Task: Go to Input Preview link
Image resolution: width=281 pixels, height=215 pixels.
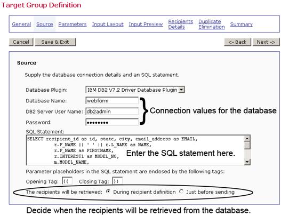Action: (146, 24)
